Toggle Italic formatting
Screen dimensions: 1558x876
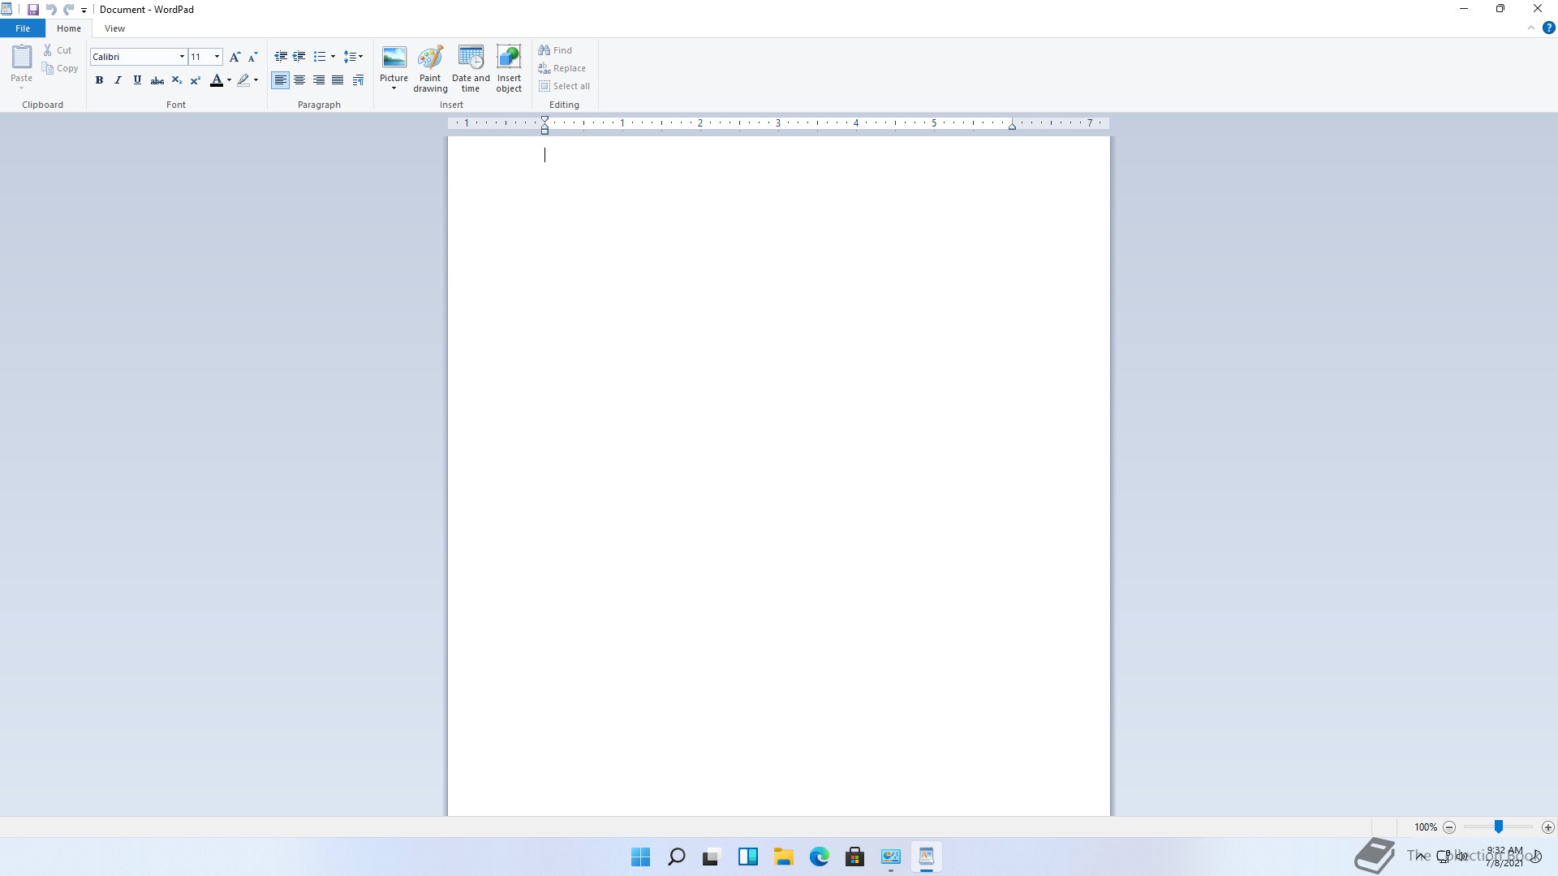(118, 80)
